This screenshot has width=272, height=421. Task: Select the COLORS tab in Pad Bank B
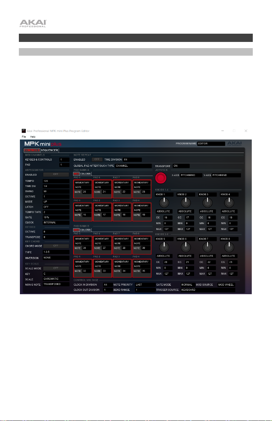point(85,230)
